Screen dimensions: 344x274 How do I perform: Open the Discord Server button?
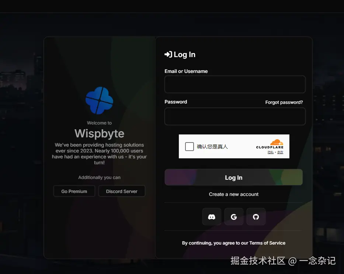122,191
